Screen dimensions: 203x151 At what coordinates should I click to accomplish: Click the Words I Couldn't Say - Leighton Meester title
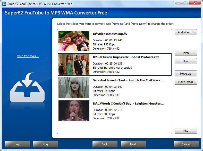tap(128, 104)
